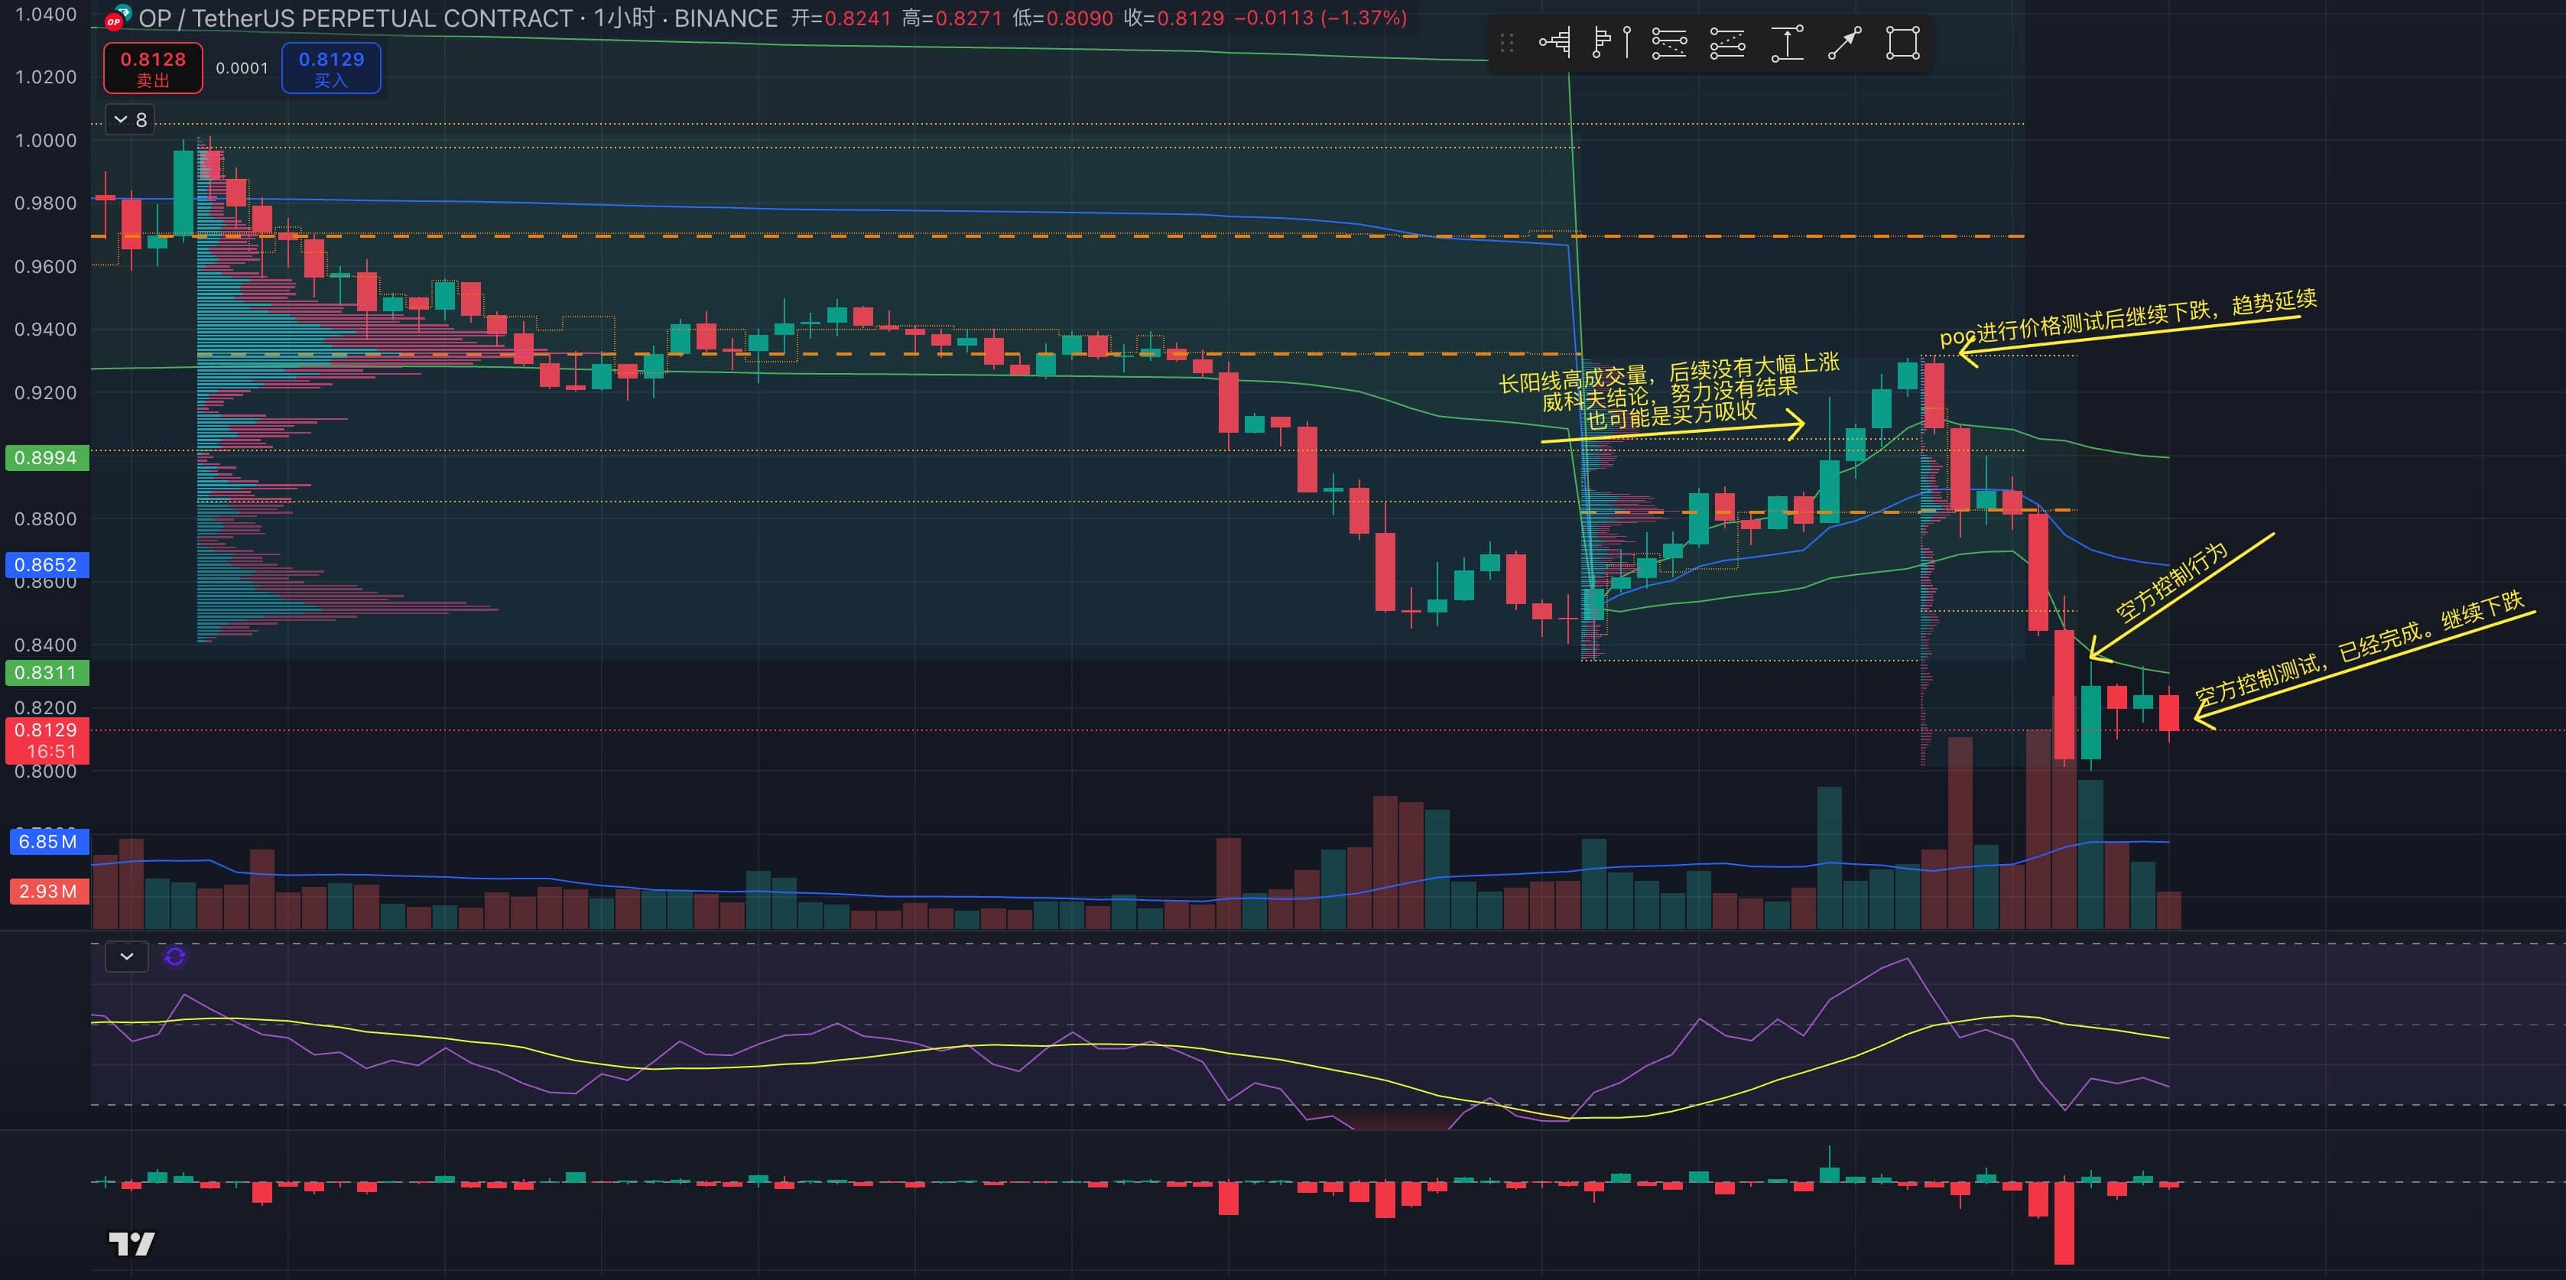Click the purple refresh icon in indicator pane

[175, 957]
